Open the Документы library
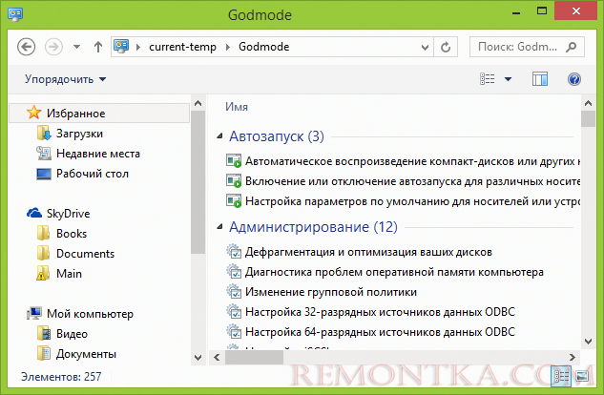604x395 pixels. [x=86, y=354]
